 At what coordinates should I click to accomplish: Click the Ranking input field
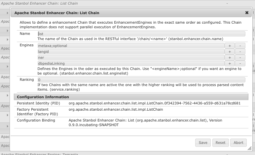pyautogui.click(x=141, y=80)
